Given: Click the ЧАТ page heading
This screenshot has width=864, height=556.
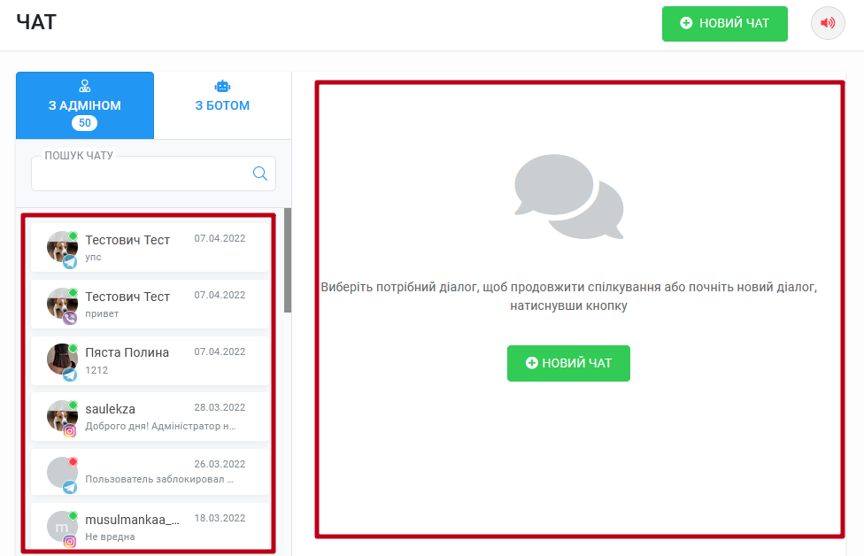Looking at the screenshot, I should (36, 23).
